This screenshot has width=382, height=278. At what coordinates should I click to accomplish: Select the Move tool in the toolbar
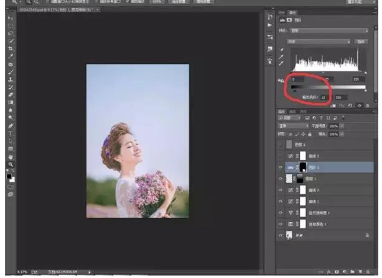click(x=11, y=18)
